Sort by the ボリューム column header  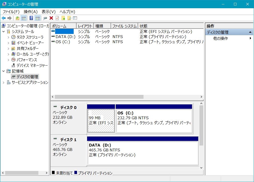(x=63, y=26)
